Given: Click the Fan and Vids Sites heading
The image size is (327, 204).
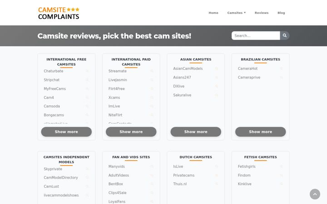Looking at the screenshot, I should coord(131,157).
